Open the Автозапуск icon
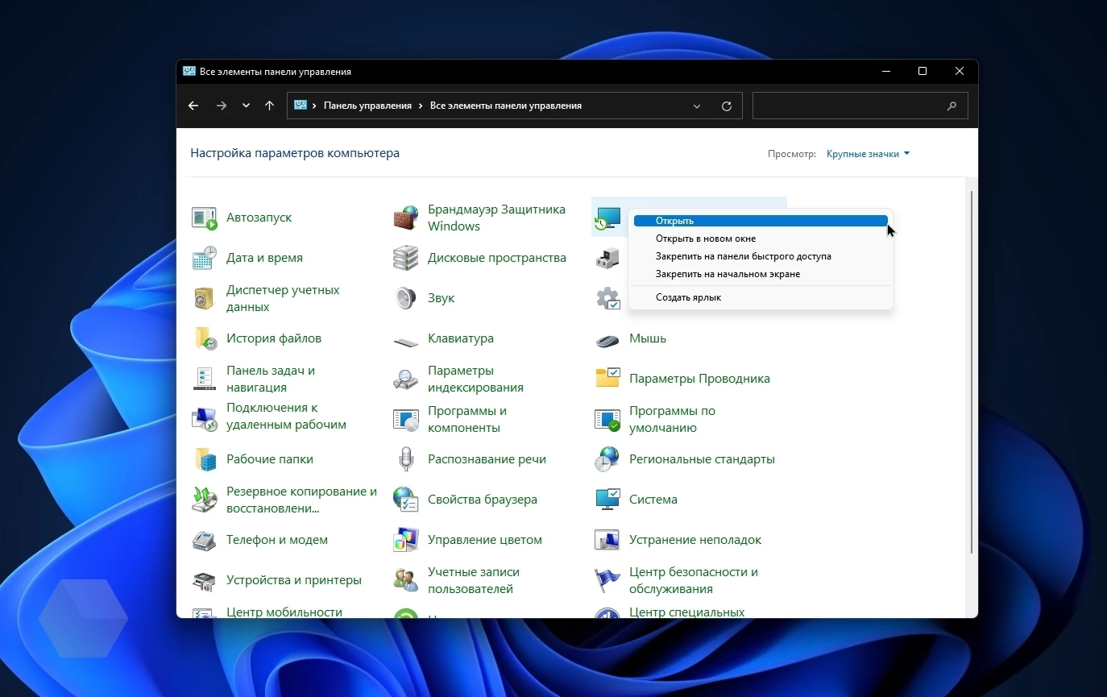1107x697 pixels. pos(205,218)
